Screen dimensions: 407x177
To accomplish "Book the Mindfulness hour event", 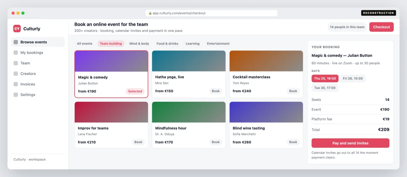I will tap(216, 142).
